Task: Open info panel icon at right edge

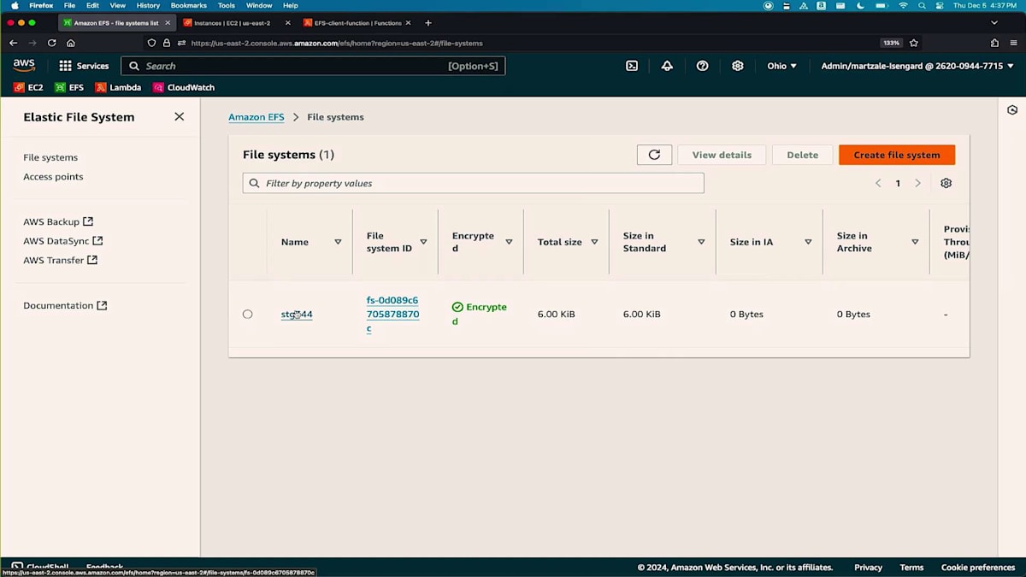Action: (1012, 110)
